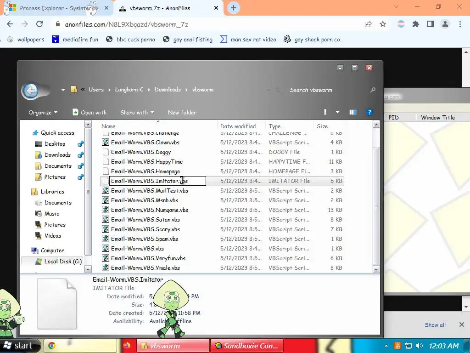Click Open with in toolbar
This screenshot has height=353, width=470.
click(x=90, y=112)
